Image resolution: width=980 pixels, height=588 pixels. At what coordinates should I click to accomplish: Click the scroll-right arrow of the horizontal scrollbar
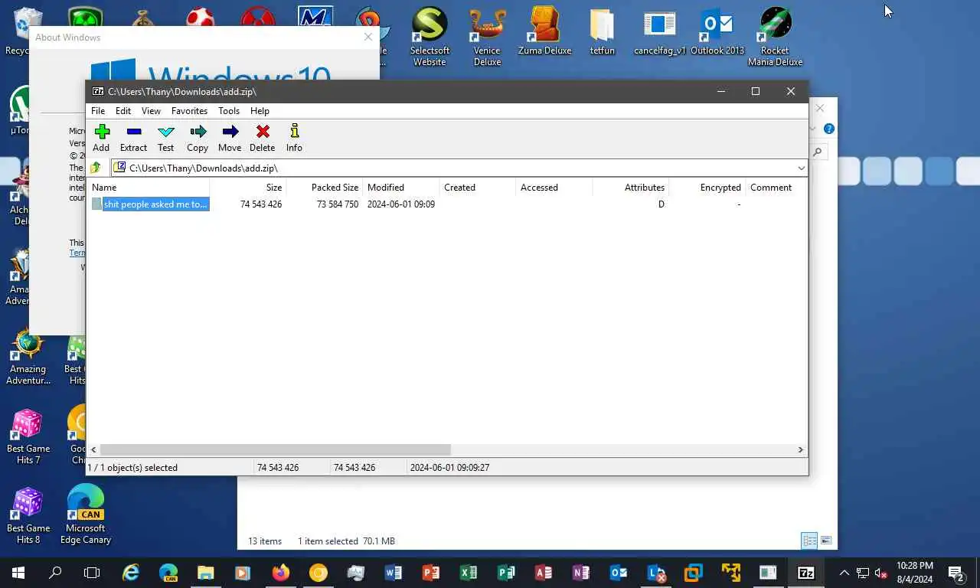click(x=801, y=450)
